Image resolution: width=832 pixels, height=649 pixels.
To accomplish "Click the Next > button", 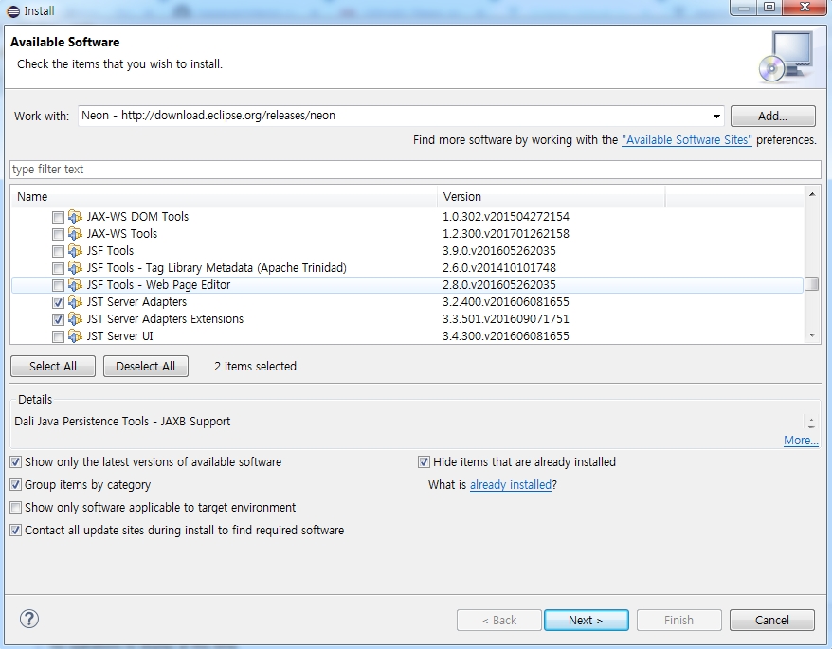I will (x=586, y=620).
